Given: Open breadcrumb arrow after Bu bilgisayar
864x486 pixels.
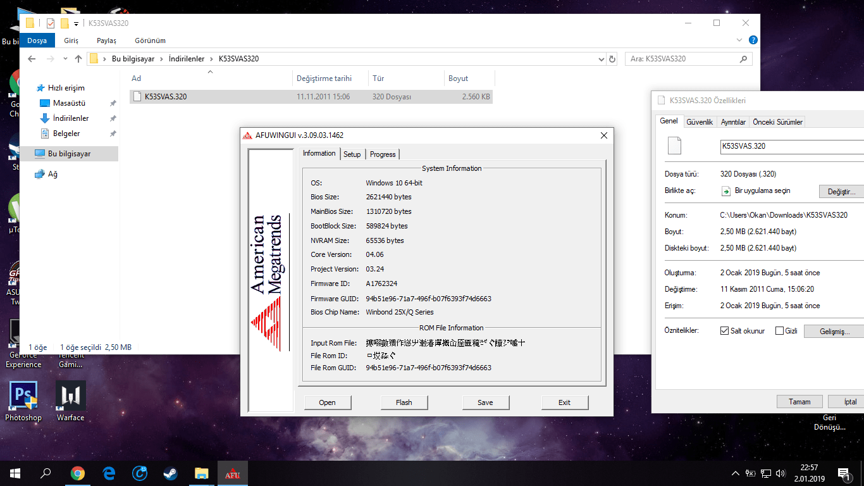Looking at the screenshot, I should tap(163, 59).
